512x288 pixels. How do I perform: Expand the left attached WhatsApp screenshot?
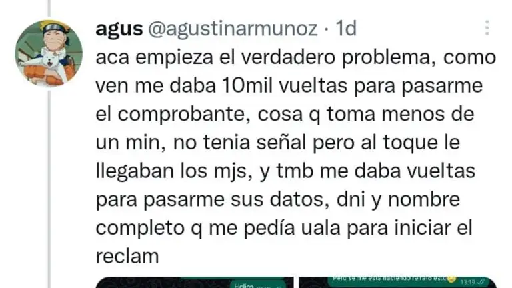[195, 282]
